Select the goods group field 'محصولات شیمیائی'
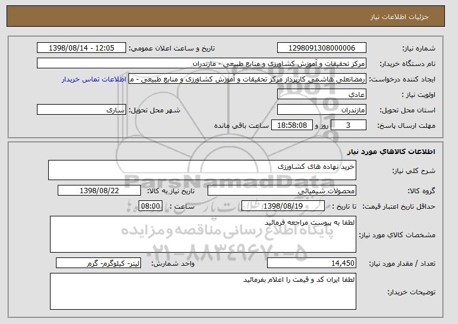458x324 pixels. click(x=282, y=191)
